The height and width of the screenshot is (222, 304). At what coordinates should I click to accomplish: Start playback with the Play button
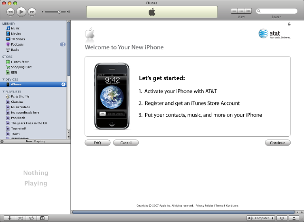21,12
